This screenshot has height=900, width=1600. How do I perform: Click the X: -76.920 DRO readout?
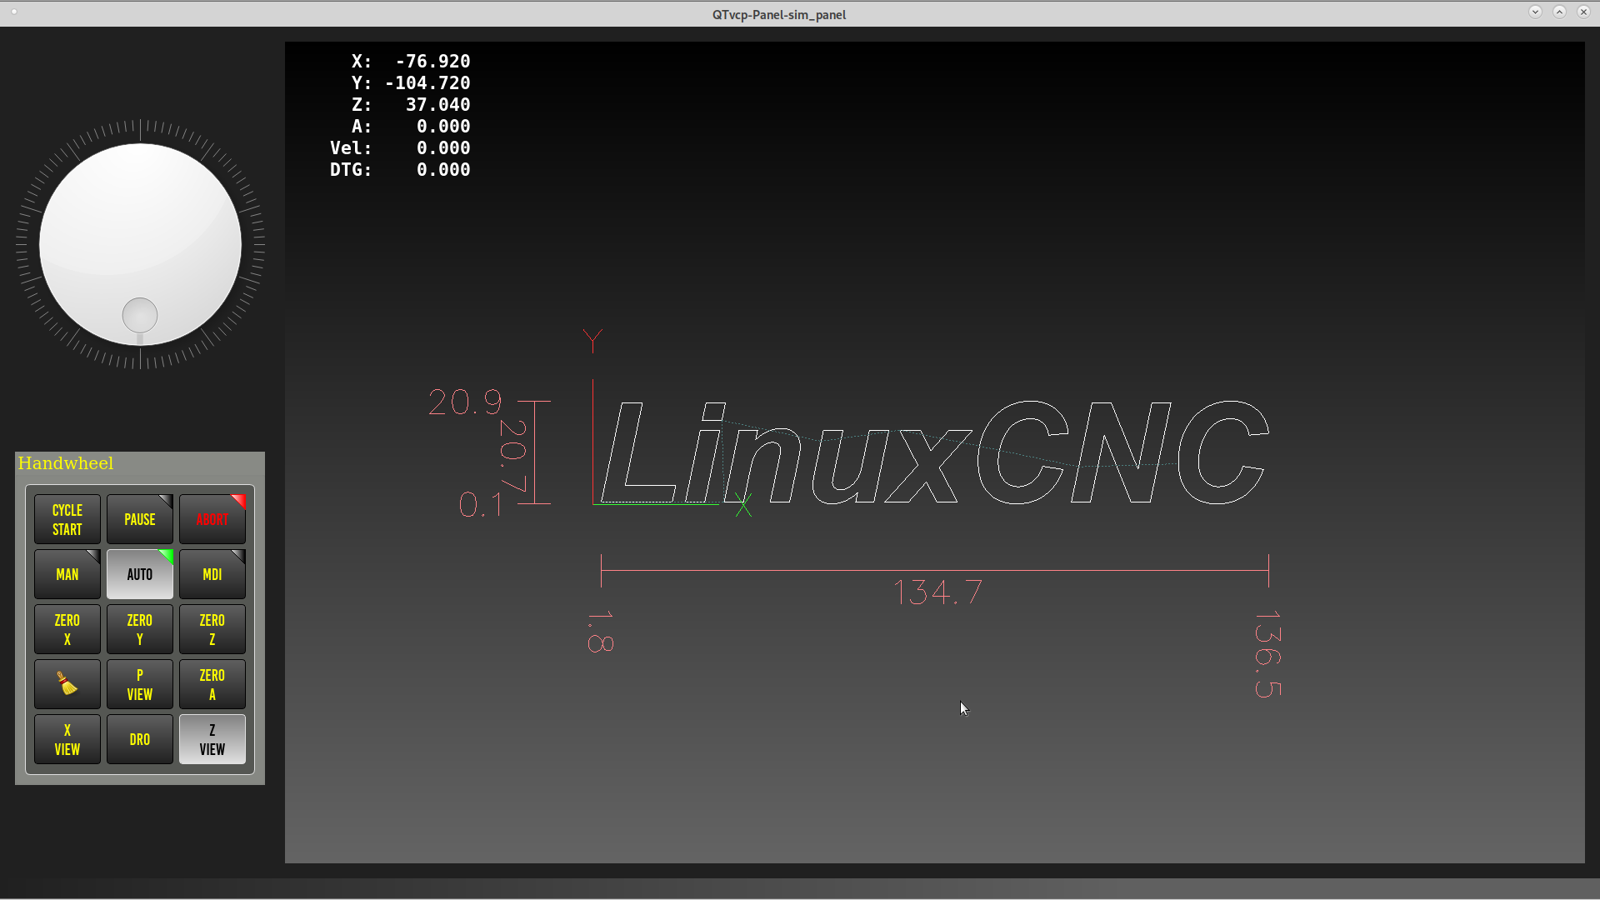click(411, 62)
